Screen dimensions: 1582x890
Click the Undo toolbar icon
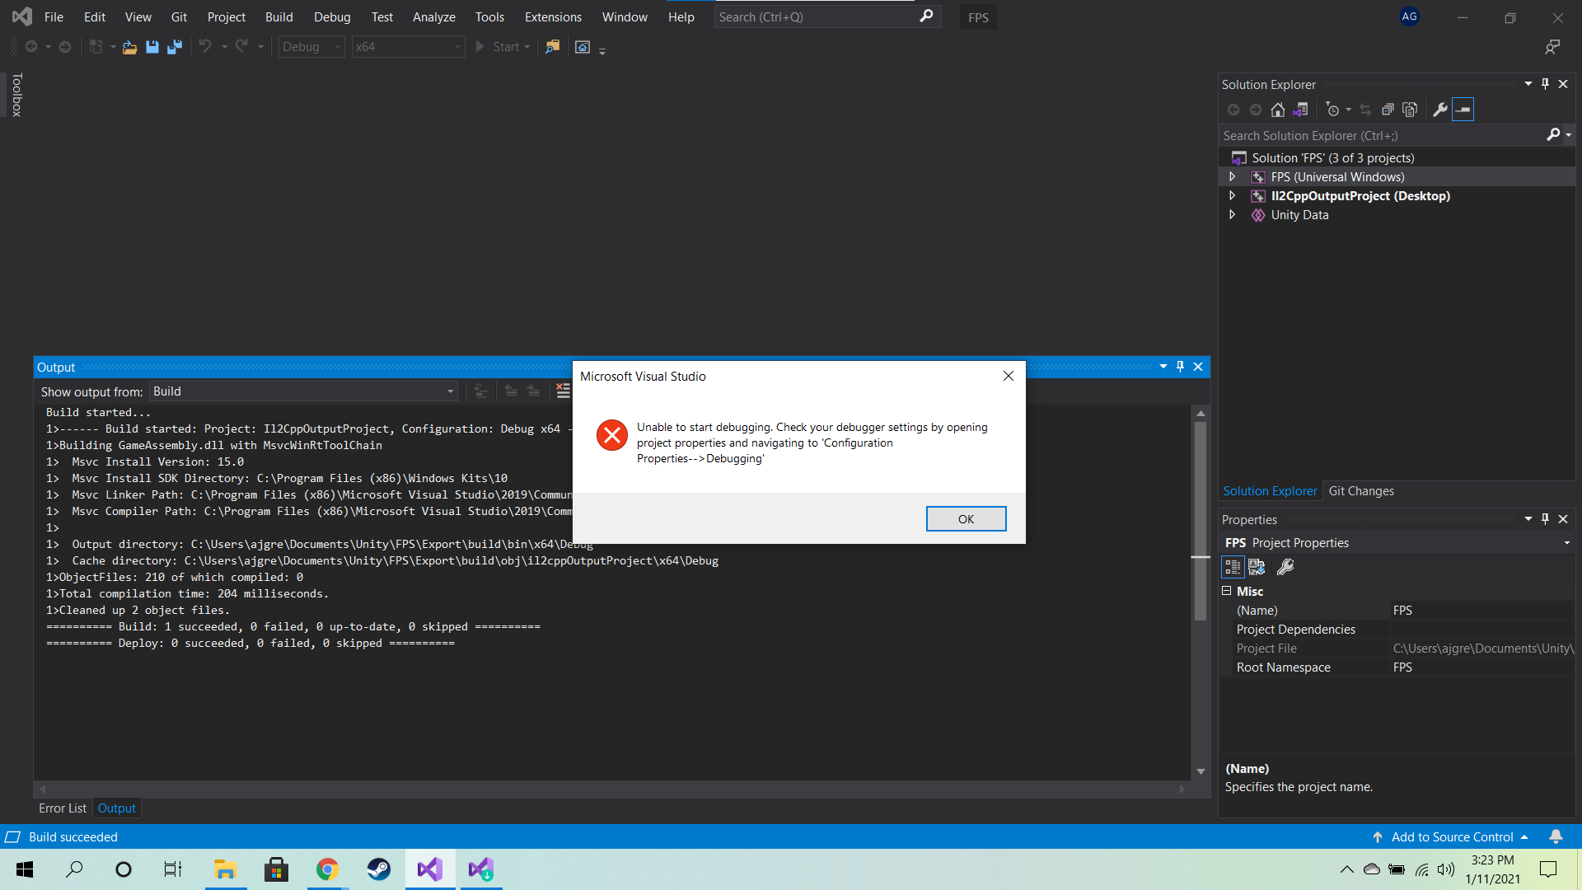point(205,47)
